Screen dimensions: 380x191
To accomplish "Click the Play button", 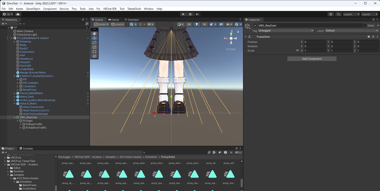I will tap(183, 14).
